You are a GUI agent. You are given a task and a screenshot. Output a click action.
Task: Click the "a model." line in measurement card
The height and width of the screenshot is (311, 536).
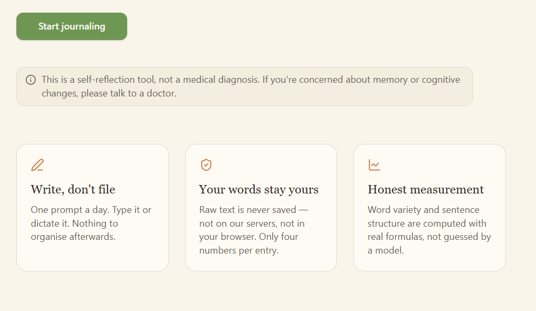pyautogui.click(x=386, y=250)
